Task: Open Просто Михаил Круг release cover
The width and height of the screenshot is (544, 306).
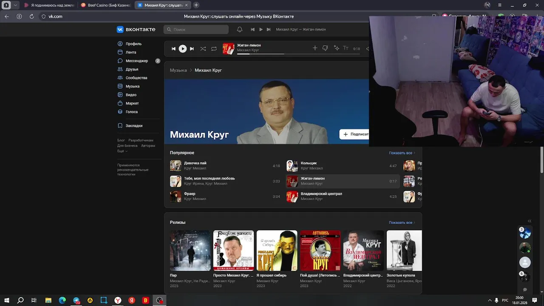Action: [x=233, y=250]
